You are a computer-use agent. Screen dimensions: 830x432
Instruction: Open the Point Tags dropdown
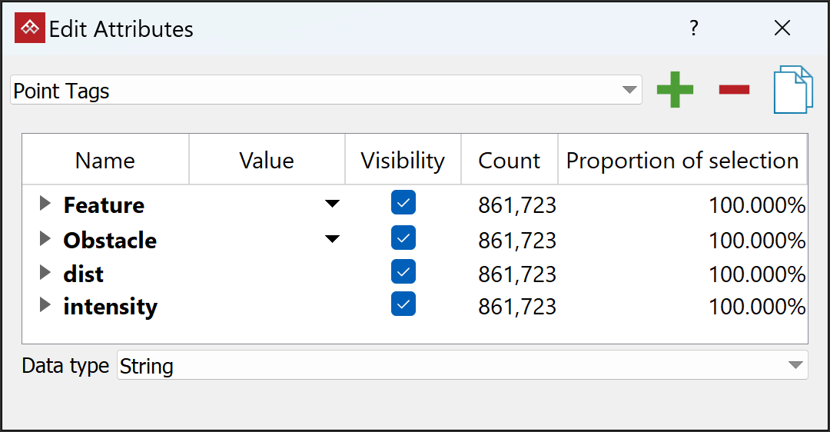tap(326, 90)
